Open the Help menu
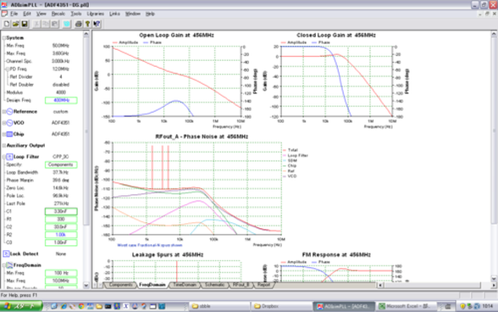Screen dimensions: 498x312 [150, 14]
